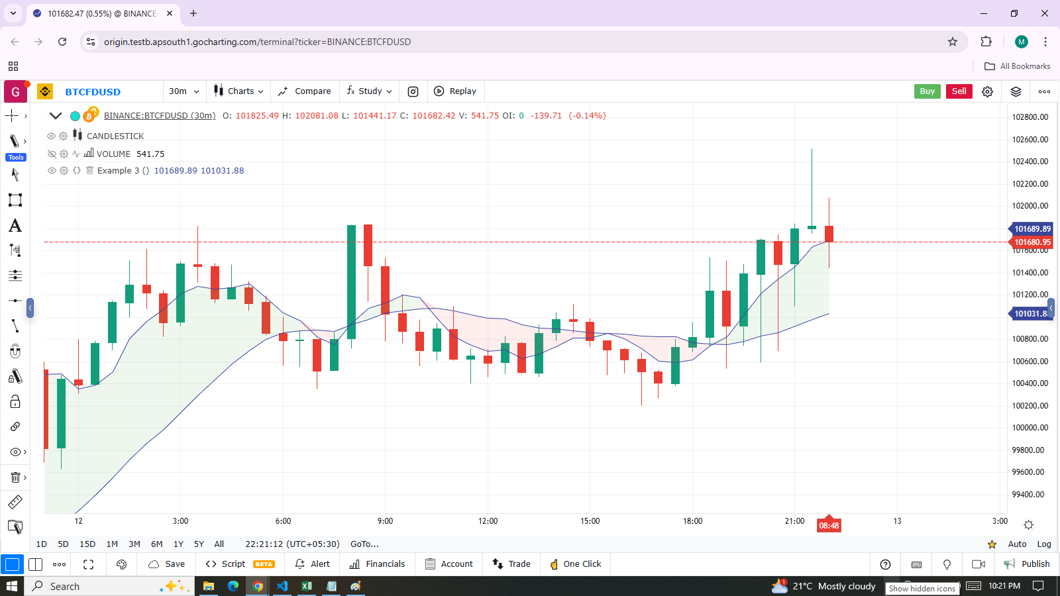Click the lock drawings icon
1060x596 pixels.
point(15,401)
